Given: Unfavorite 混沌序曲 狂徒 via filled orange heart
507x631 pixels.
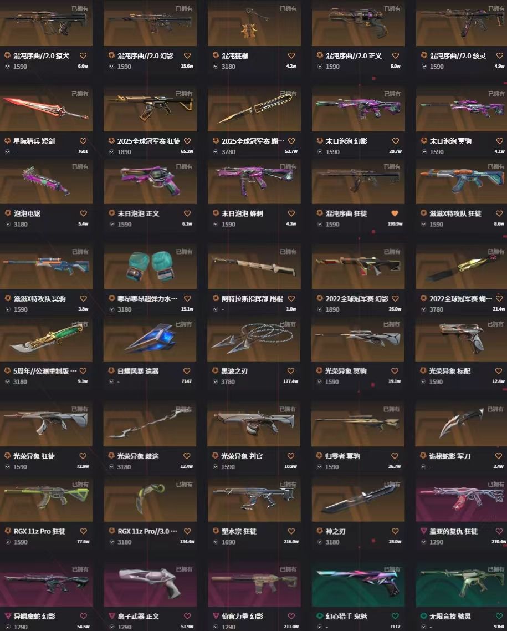Looking at the screenshot, I should (x=395, y=213).
